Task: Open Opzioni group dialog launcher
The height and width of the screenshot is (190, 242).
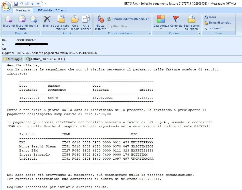Action: [199, 33]
